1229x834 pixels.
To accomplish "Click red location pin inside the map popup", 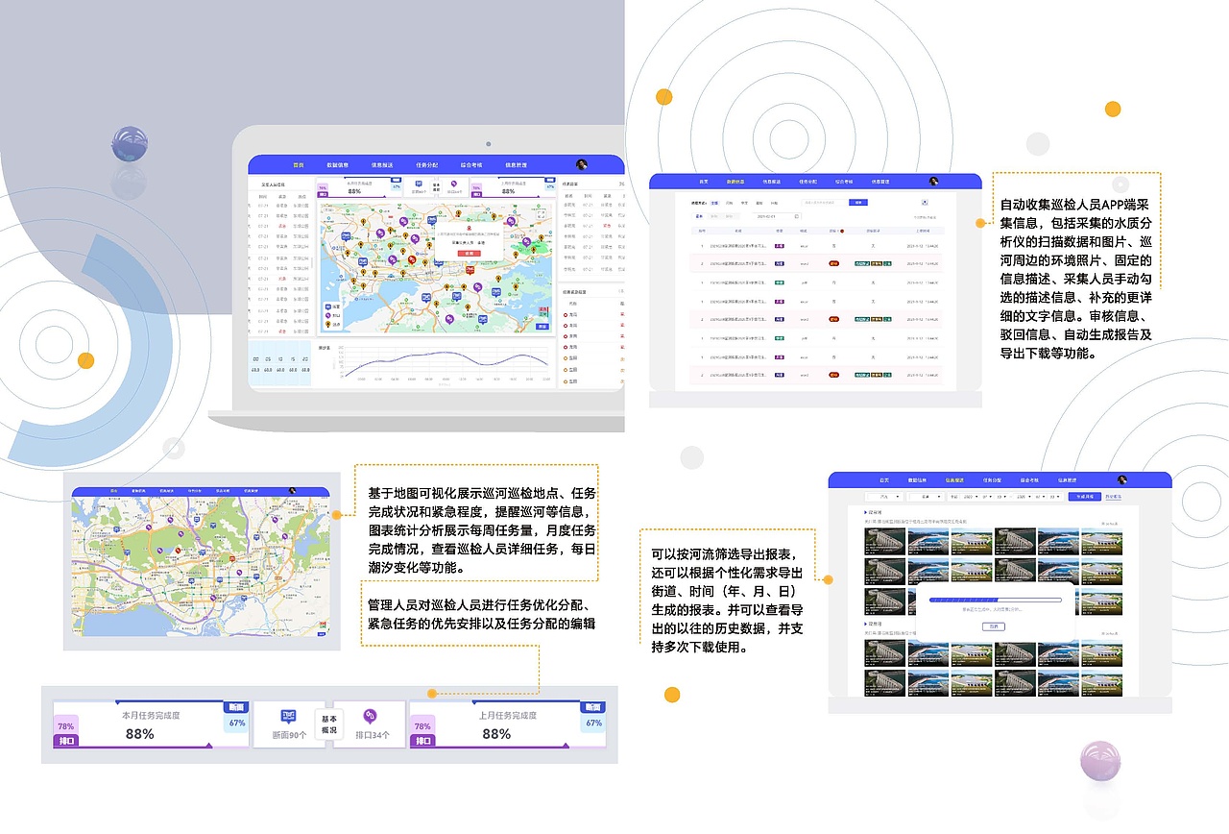I will click(470, 230).
